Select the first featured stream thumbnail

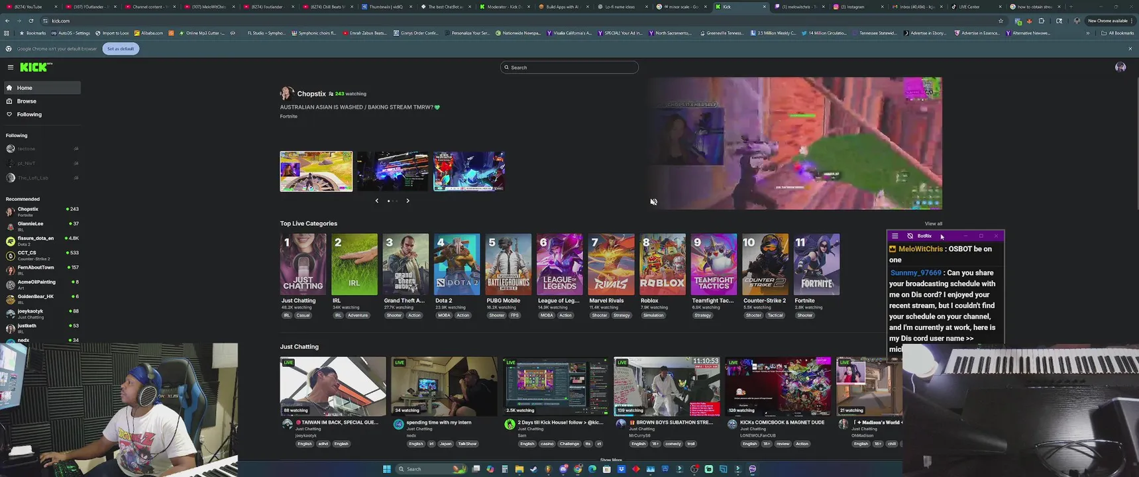point(316,171)
